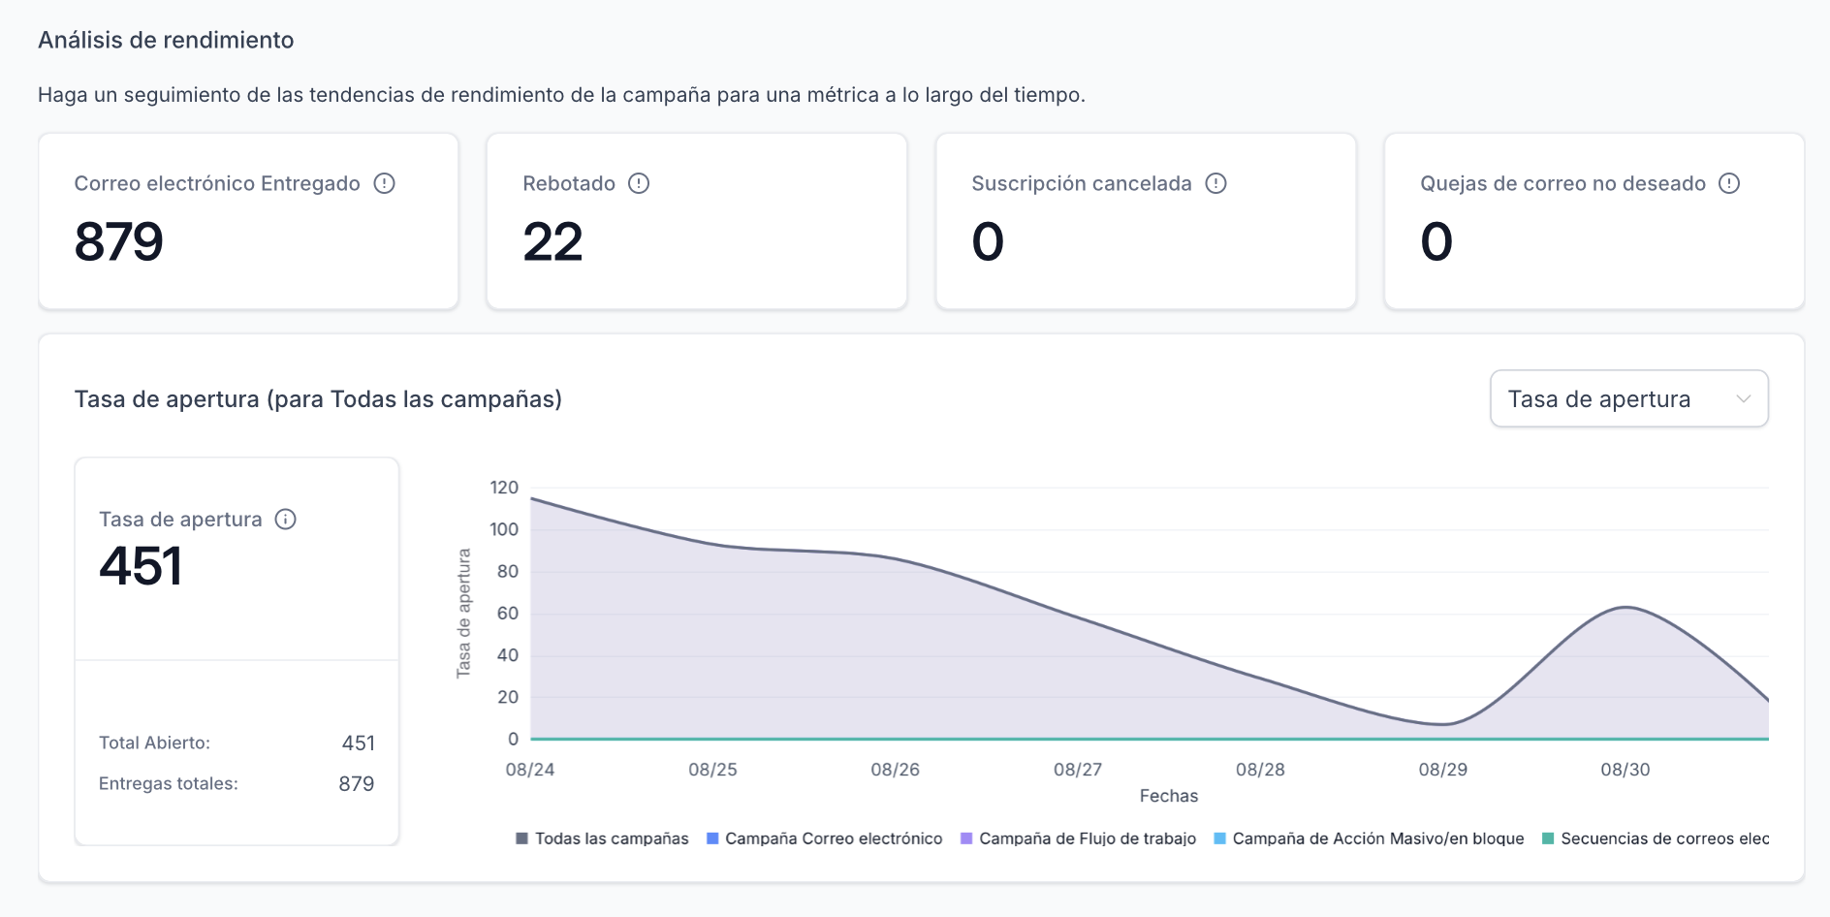Screen dimensions: 1830x917
Task: Click the chart title Tasa de apertura (para Todas las campañas)
Action: point(318,399)
